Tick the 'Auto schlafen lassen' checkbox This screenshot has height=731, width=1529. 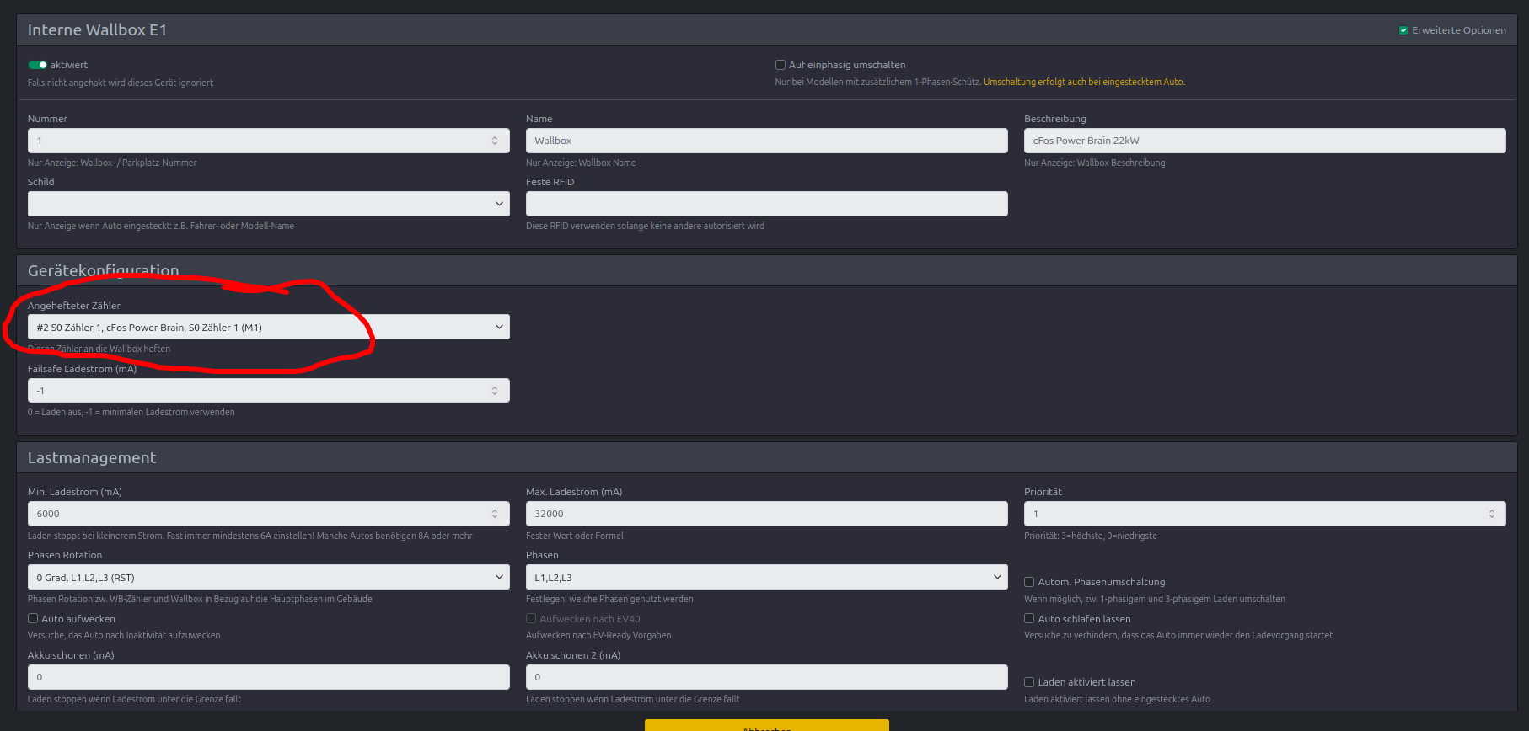(1029, 618)
